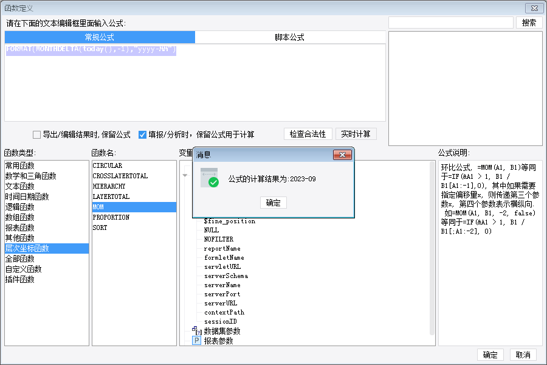Screen dimensions: 547x365
Task: Select serverPort variable
Action: pos(222,294)
